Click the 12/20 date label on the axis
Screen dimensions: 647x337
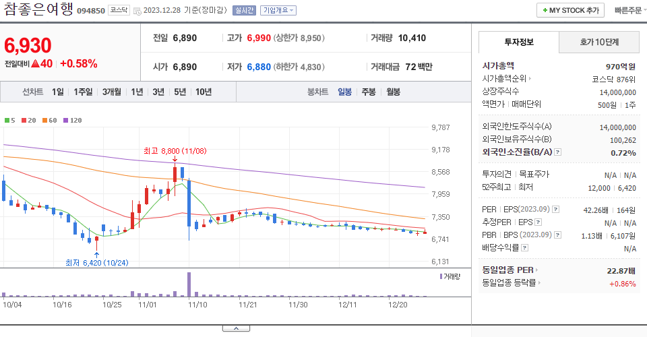pyautogui.click(x=398, y=305)
